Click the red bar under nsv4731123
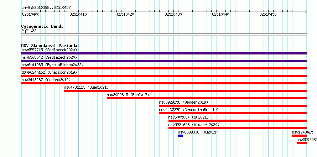The image size is (317, 157). tap(186, 91)
